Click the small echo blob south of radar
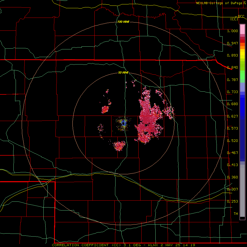Image resolution: width=247 pixels, height=247 pixels. tap(119, 146)
